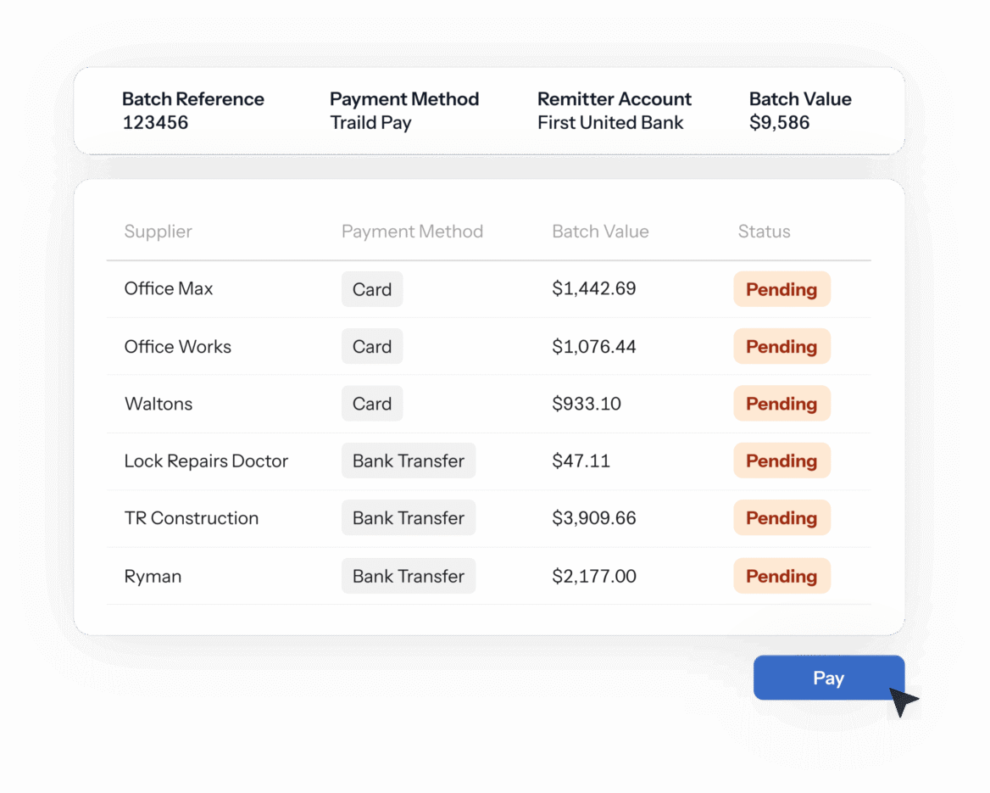The width and height of the screenshot is (990, 793).
Task: Select the Waltons supplier name
Action: click(159, 403)
